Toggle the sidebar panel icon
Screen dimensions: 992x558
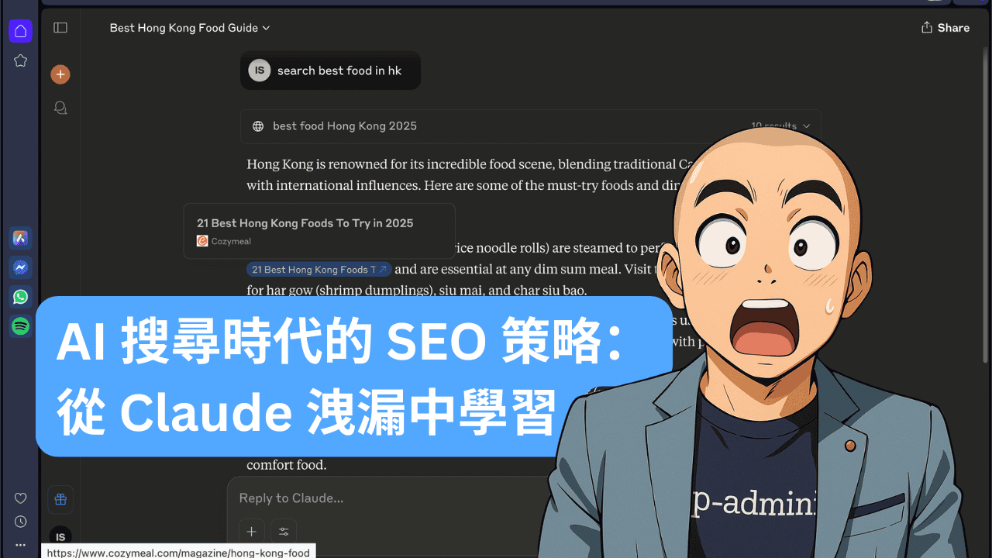[60, 28]
